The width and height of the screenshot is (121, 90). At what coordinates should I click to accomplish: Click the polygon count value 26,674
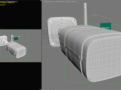(3, 5)
